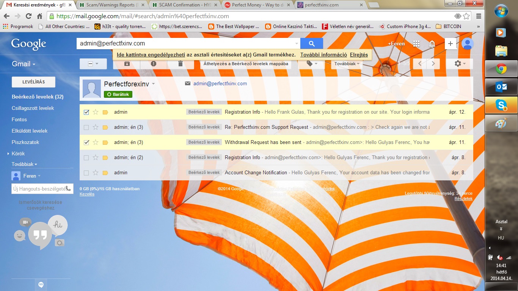Star the Withdrawal Request email
Viewport: 518px width, 291px height.
96,142
